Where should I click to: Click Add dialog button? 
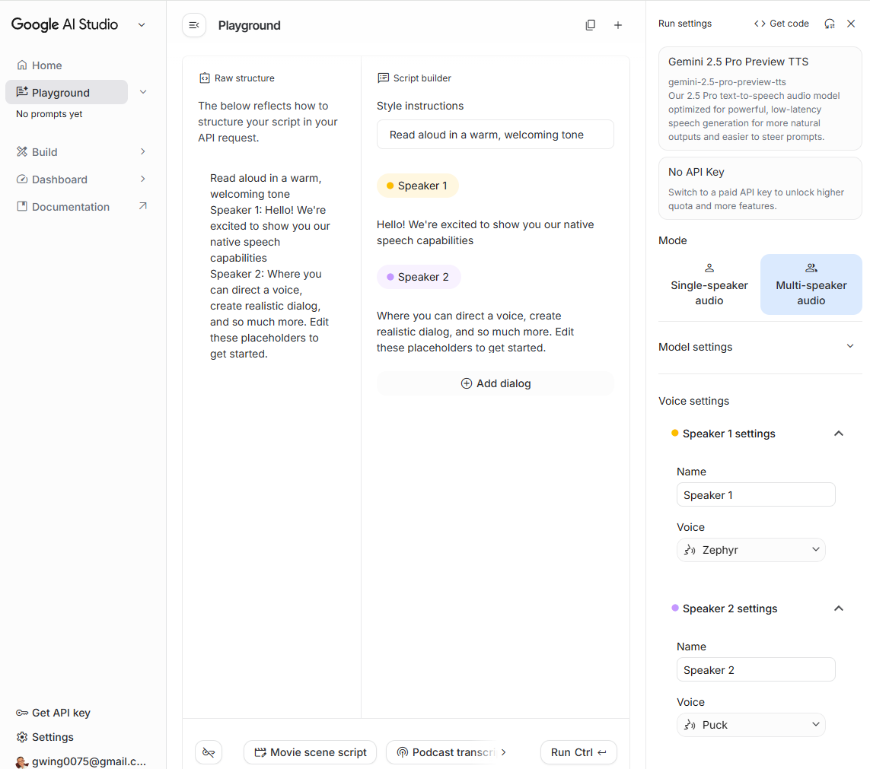click(x=496, y=383)
